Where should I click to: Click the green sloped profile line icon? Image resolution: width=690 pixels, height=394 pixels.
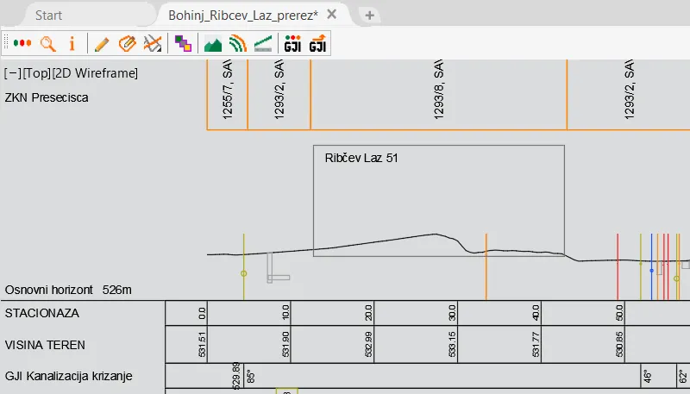coord(264,42)
